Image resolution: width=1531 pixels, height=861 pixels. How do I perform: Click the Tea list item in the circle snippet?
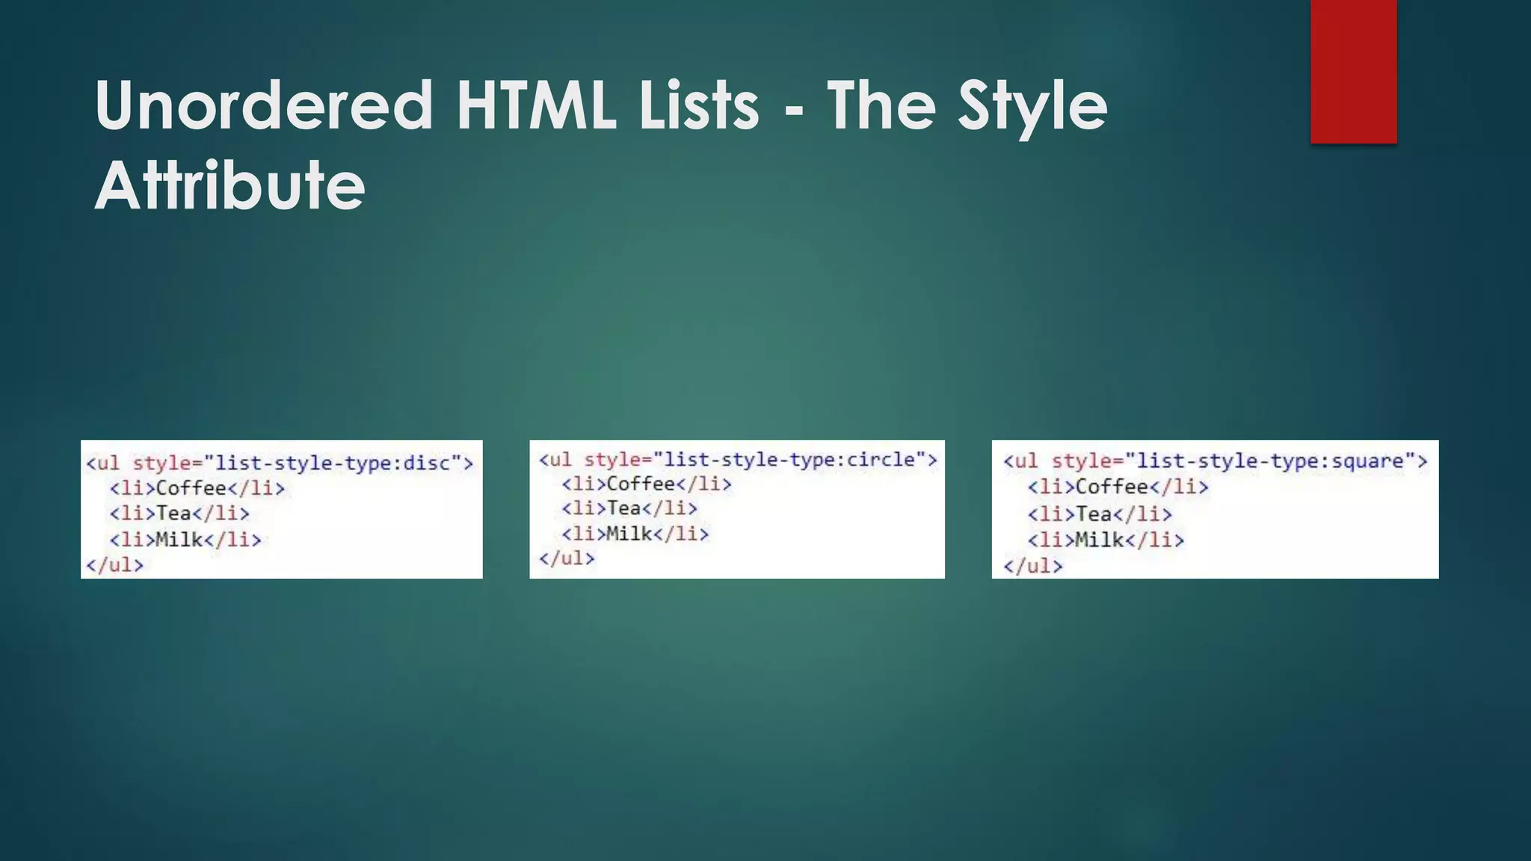629,508
